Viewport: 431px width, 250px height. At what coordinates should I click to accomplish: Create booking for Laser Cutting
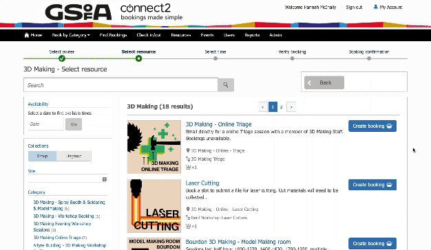(x=372, y=185)
